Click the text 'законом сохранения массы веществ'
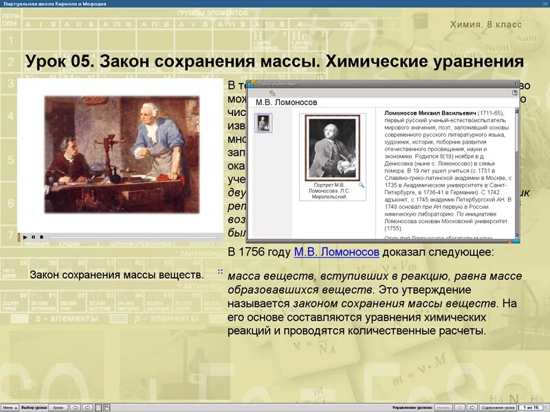Viewport: 550px width, 412px height. coord(394,304)
